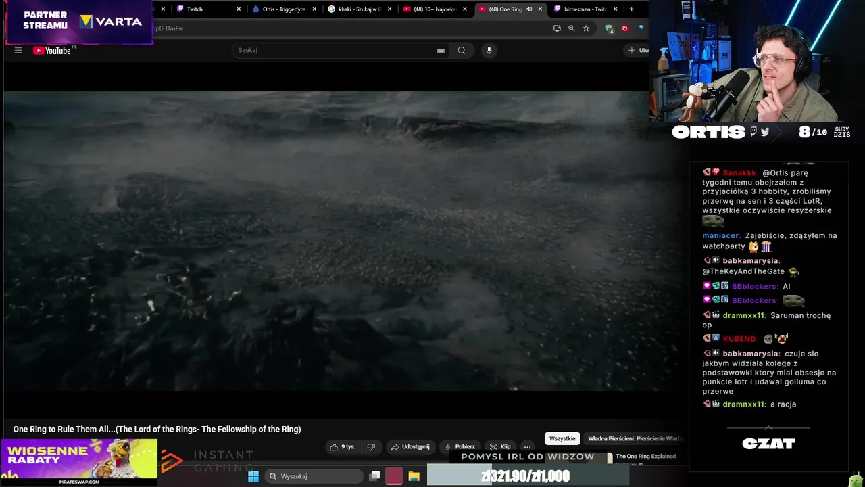This screenshot has width=865, height=487.
Task: Create a clip with 'Klip' button
Action: (500, 447)
